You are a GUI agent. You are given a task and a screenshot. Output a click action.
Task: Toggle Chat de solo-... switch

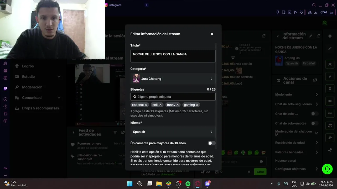(314, 114)
